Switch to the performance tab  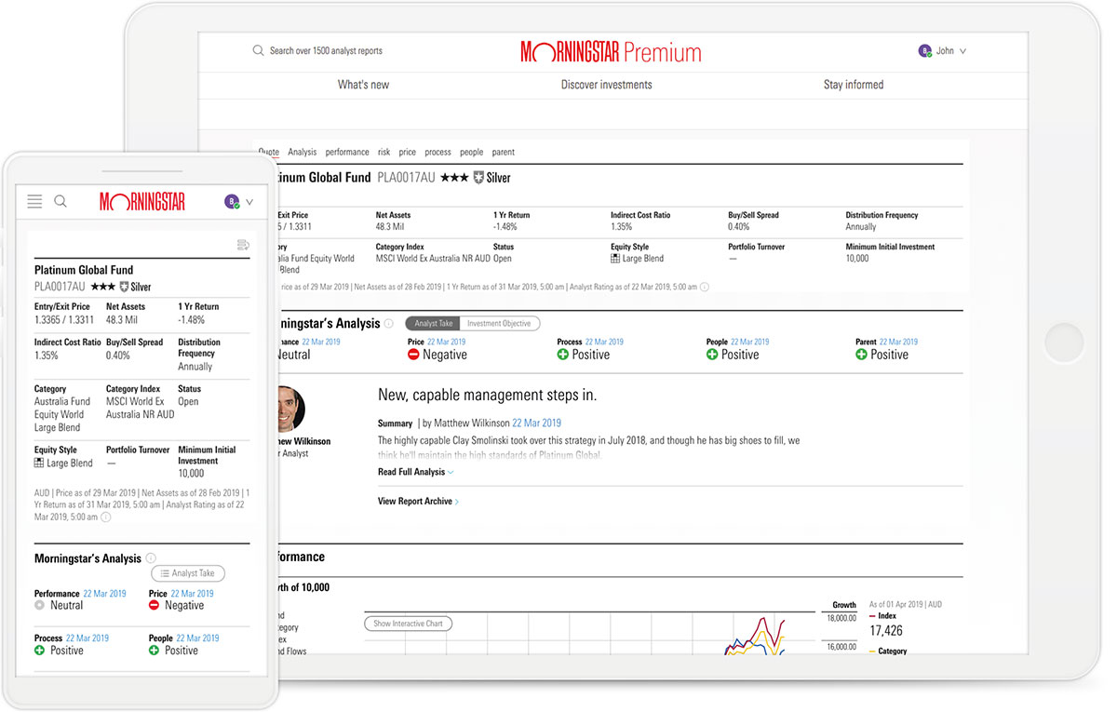click(x=347, y=152)
